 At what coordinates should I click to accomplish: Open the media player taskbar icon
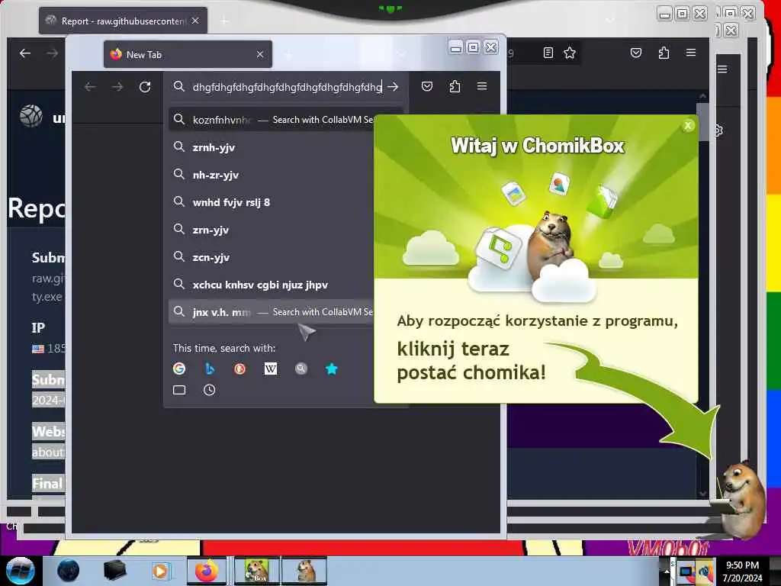[160, 571]
